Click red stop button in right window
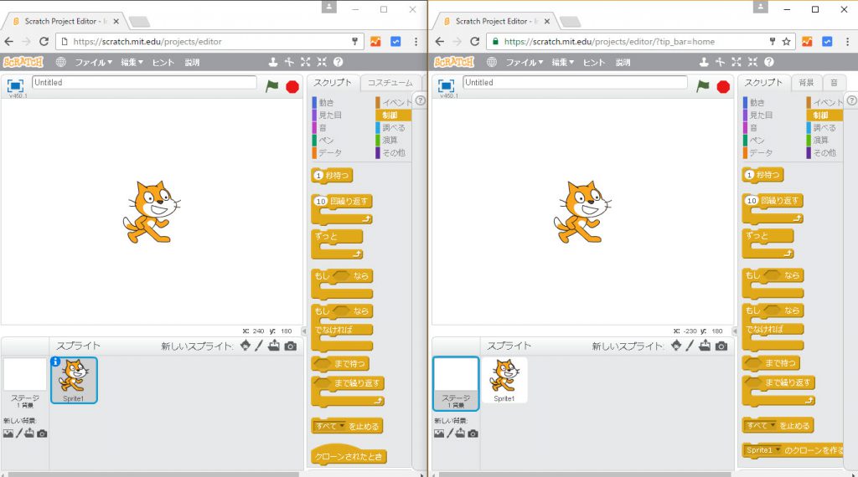This screenshot has width=858, height=477. [723, 87]
